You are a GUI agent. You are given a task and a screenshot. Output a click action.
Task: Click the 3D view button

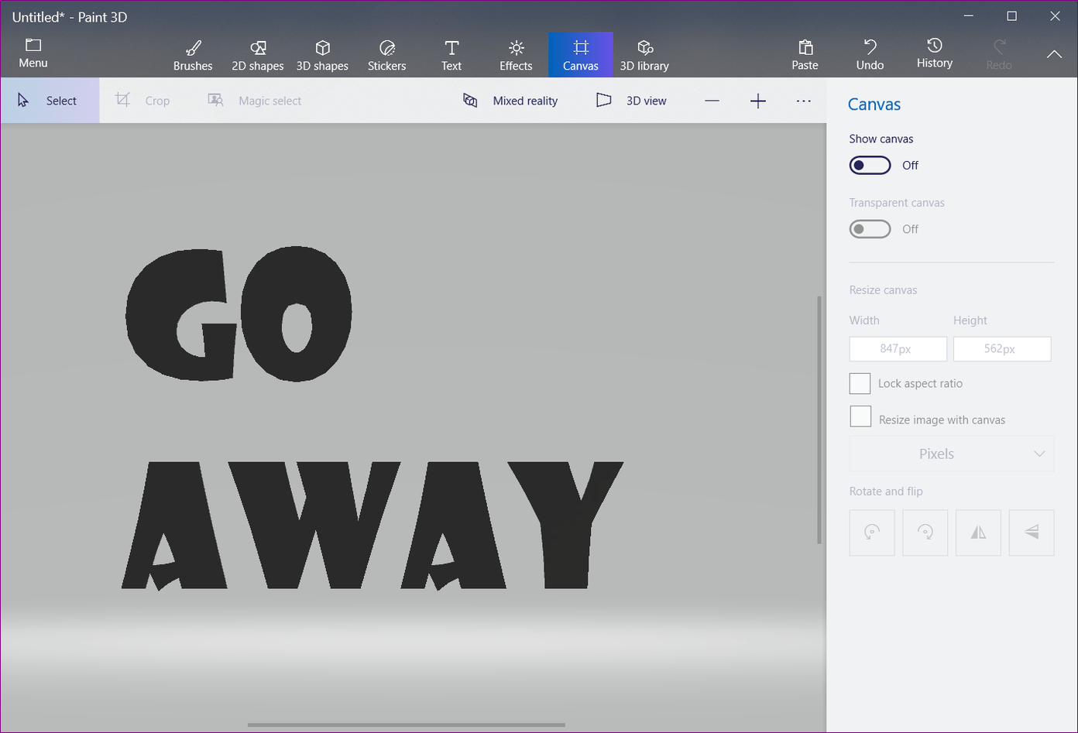pos(631,101)
